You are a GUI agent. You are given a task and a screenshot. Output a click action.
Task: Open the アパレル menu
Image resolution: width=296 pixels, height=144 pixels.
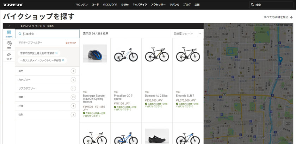[174, 5]
